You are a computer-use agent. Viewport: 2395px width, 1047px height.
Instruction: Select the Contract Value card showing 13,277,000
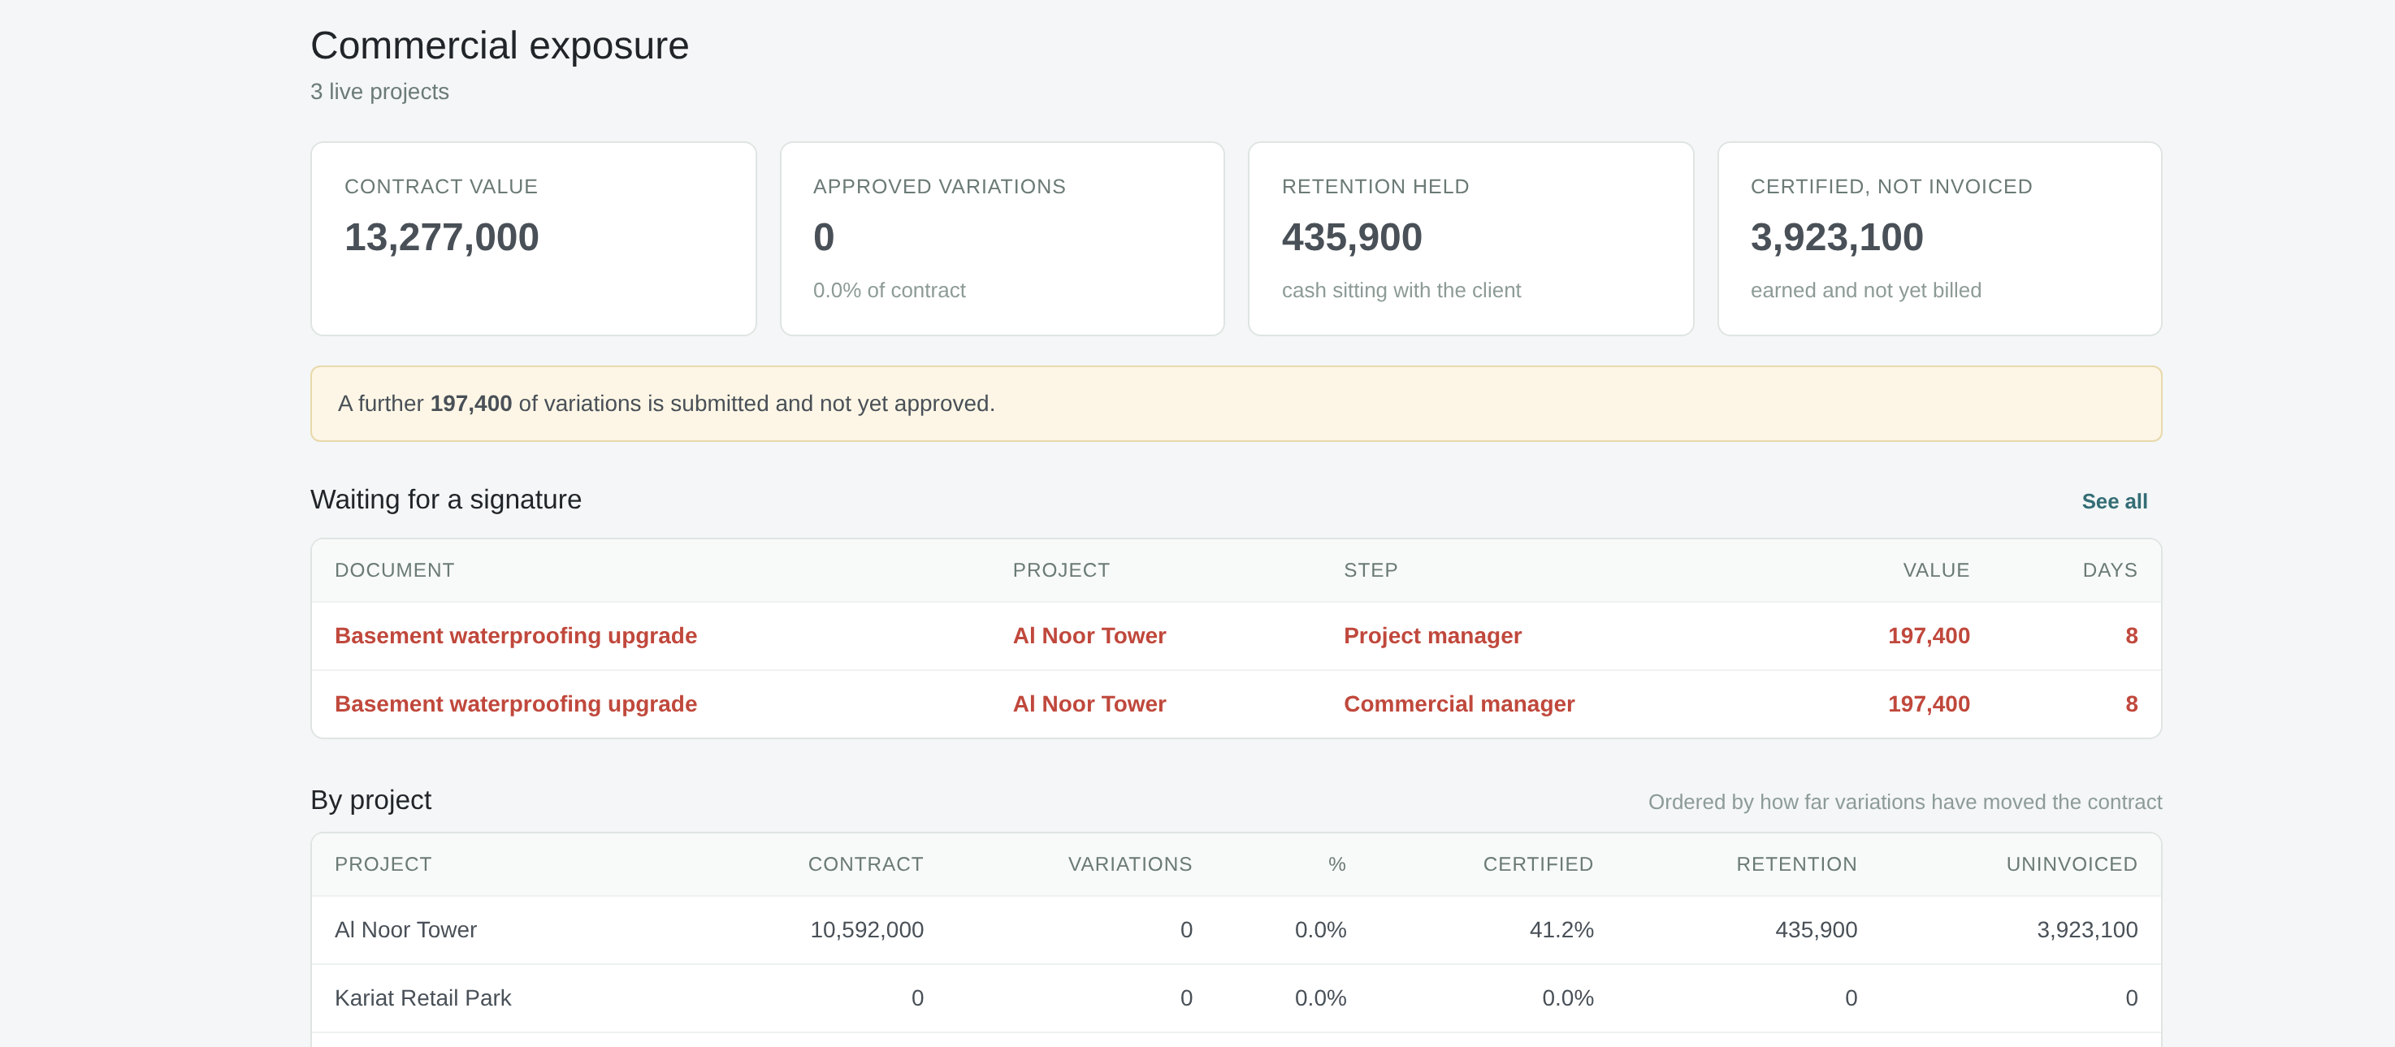pos(534,239)
